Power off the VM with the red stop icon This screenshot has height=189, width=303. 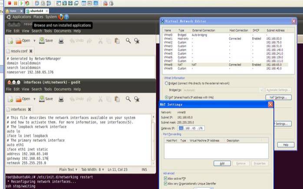[x=10, y=3]
